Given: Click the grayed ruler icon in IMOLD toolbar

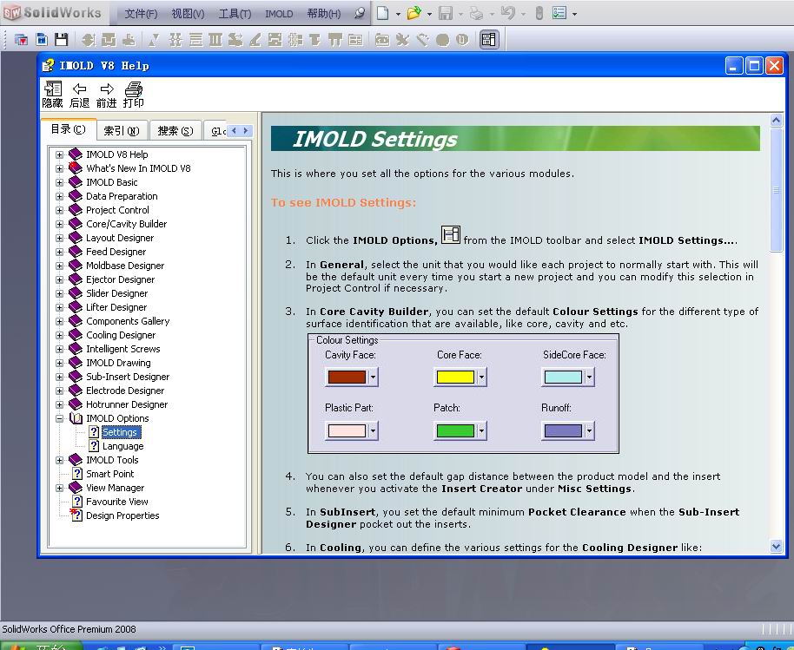Looking at the screenshot, I should pyautogui.click(x=422, y=39).
